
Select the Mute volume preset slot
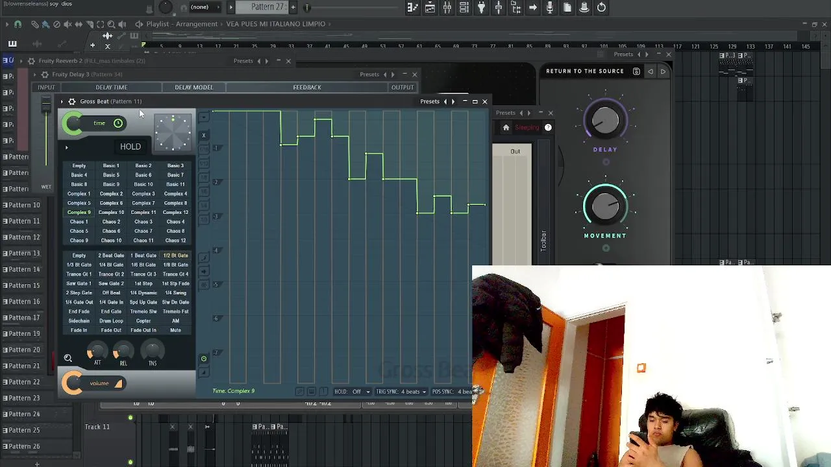(x=175, y=330)
